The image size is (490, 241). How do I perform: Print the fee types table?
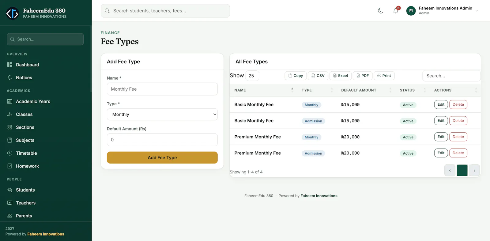[384, 76]
